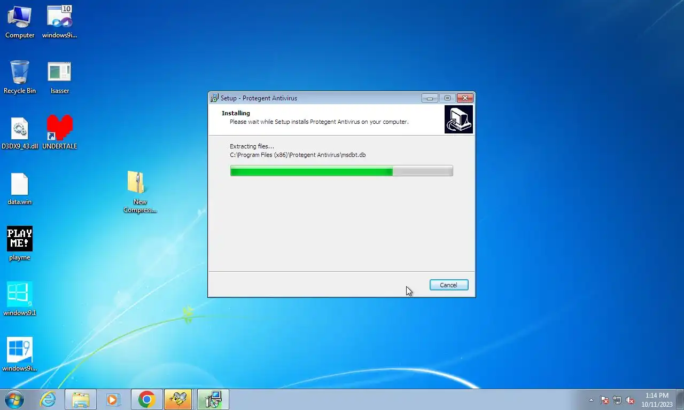Open Internet Explorer from taskbar
This screenshot has width=684, height=410.
[48, 399]
